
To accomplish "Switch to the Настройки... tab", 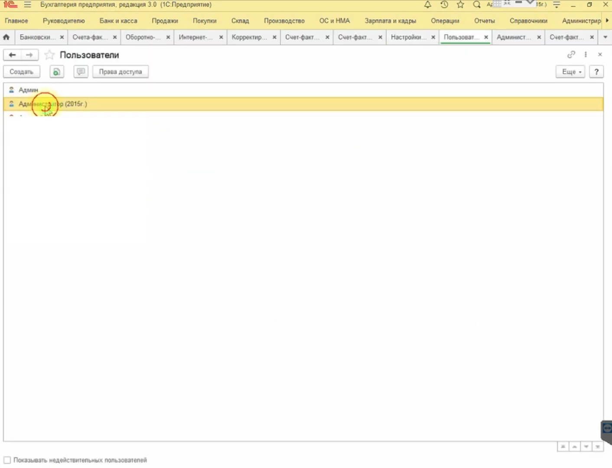I will tap(409, 37).
